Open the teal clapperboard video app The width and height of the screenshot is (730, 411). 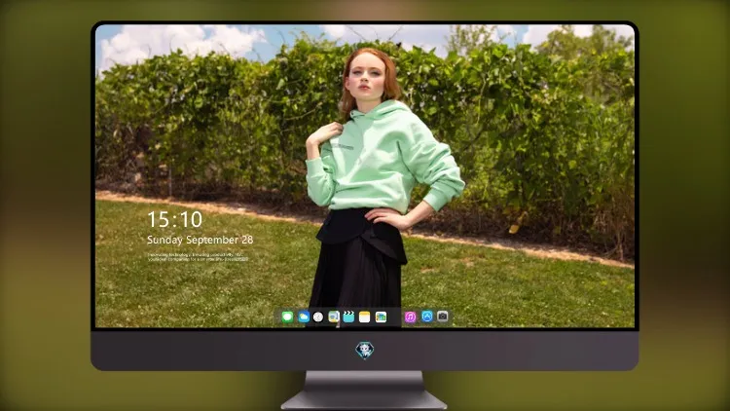tap(348, 318)
